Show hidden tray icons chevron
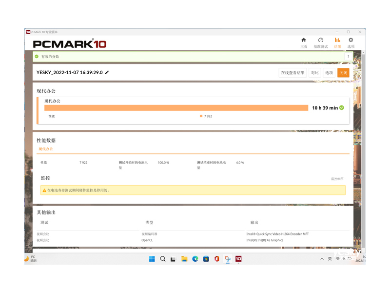The width and height of the screenshot is (390, 293). [322, 259]
